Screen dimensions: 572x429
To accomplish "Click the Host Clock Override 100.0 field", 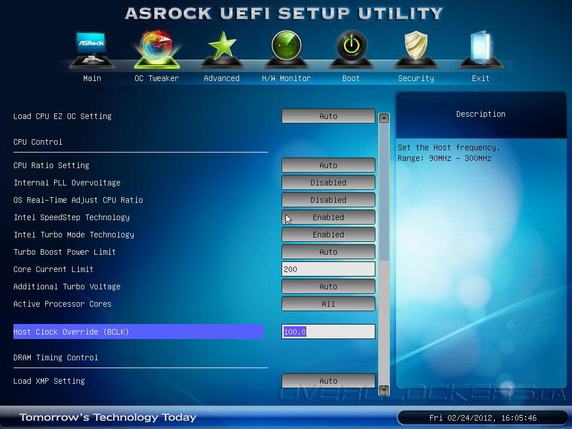I will pos(328,332).
